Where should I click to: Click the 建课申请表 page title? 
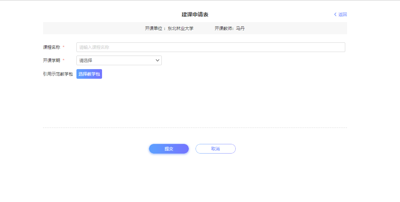click(x=195, y=15)
